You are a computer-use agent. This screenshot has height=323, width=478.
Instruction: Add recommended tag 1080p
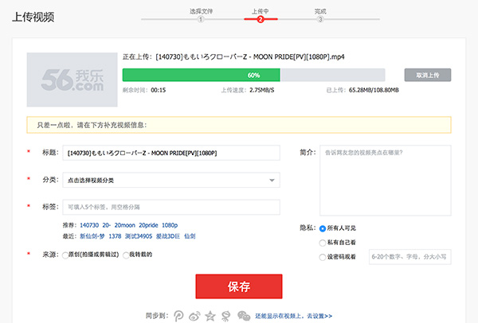coord(170,225)
